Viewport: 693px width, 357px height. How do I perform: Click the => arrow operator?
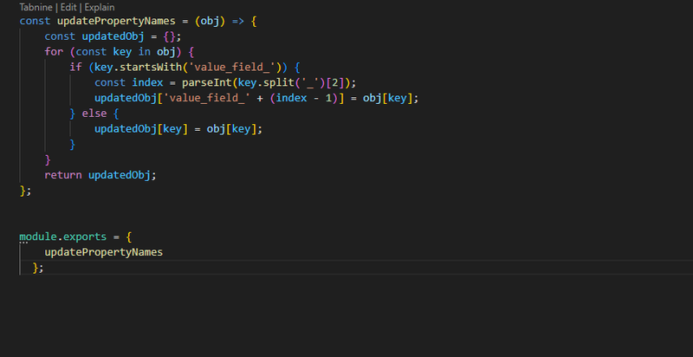click(237, 21)
